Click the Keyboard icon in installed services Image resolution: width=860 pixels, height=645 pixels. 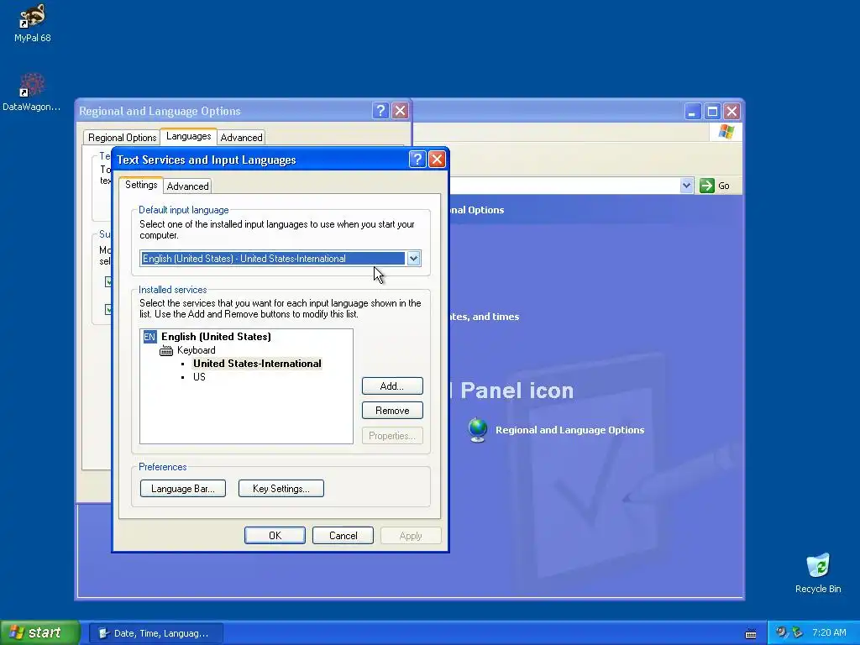click(166, 350)
